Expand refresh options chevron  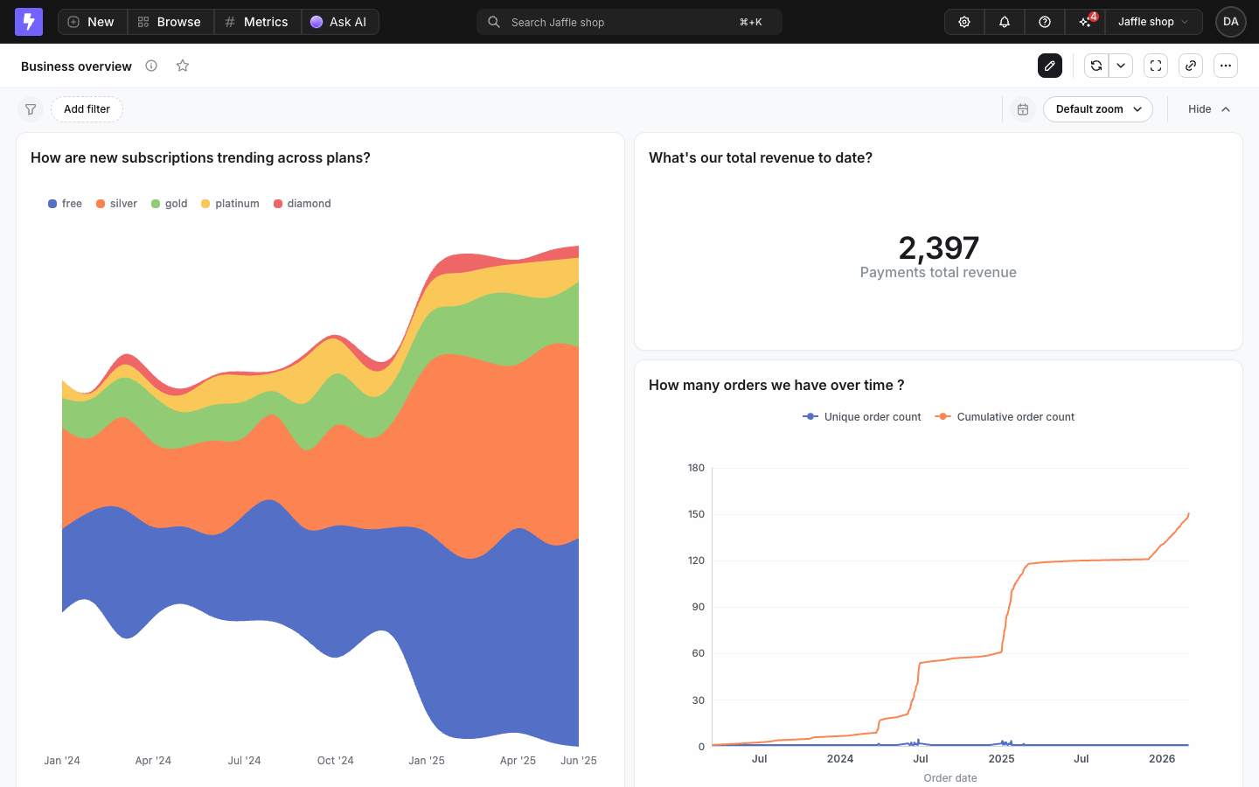[1121, 66]
